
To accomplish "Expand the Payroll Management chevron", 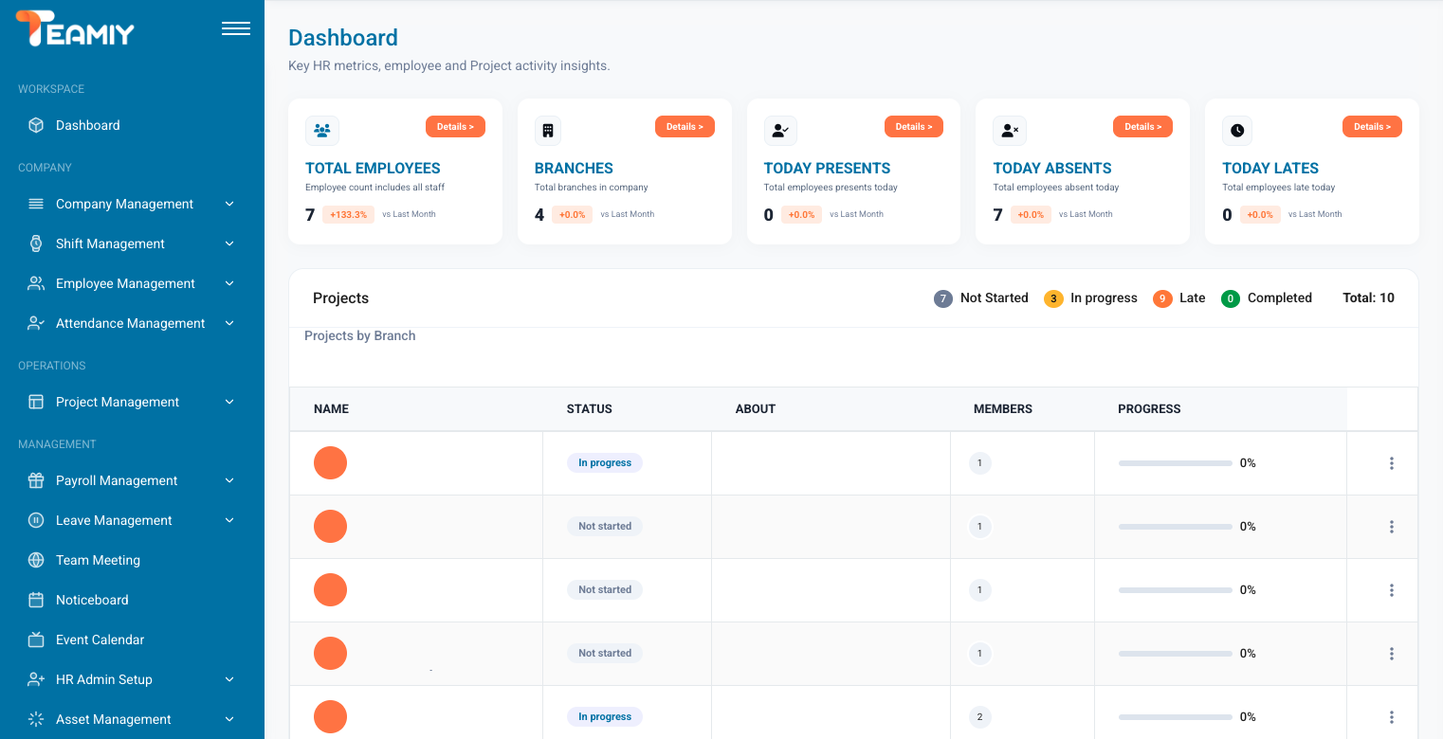I will pos(229,480).
